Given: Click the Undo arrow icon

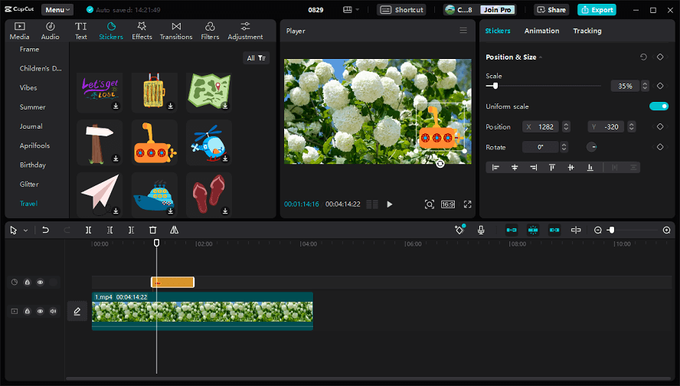Looking at the screenshot, I should [x=45, y=230].
